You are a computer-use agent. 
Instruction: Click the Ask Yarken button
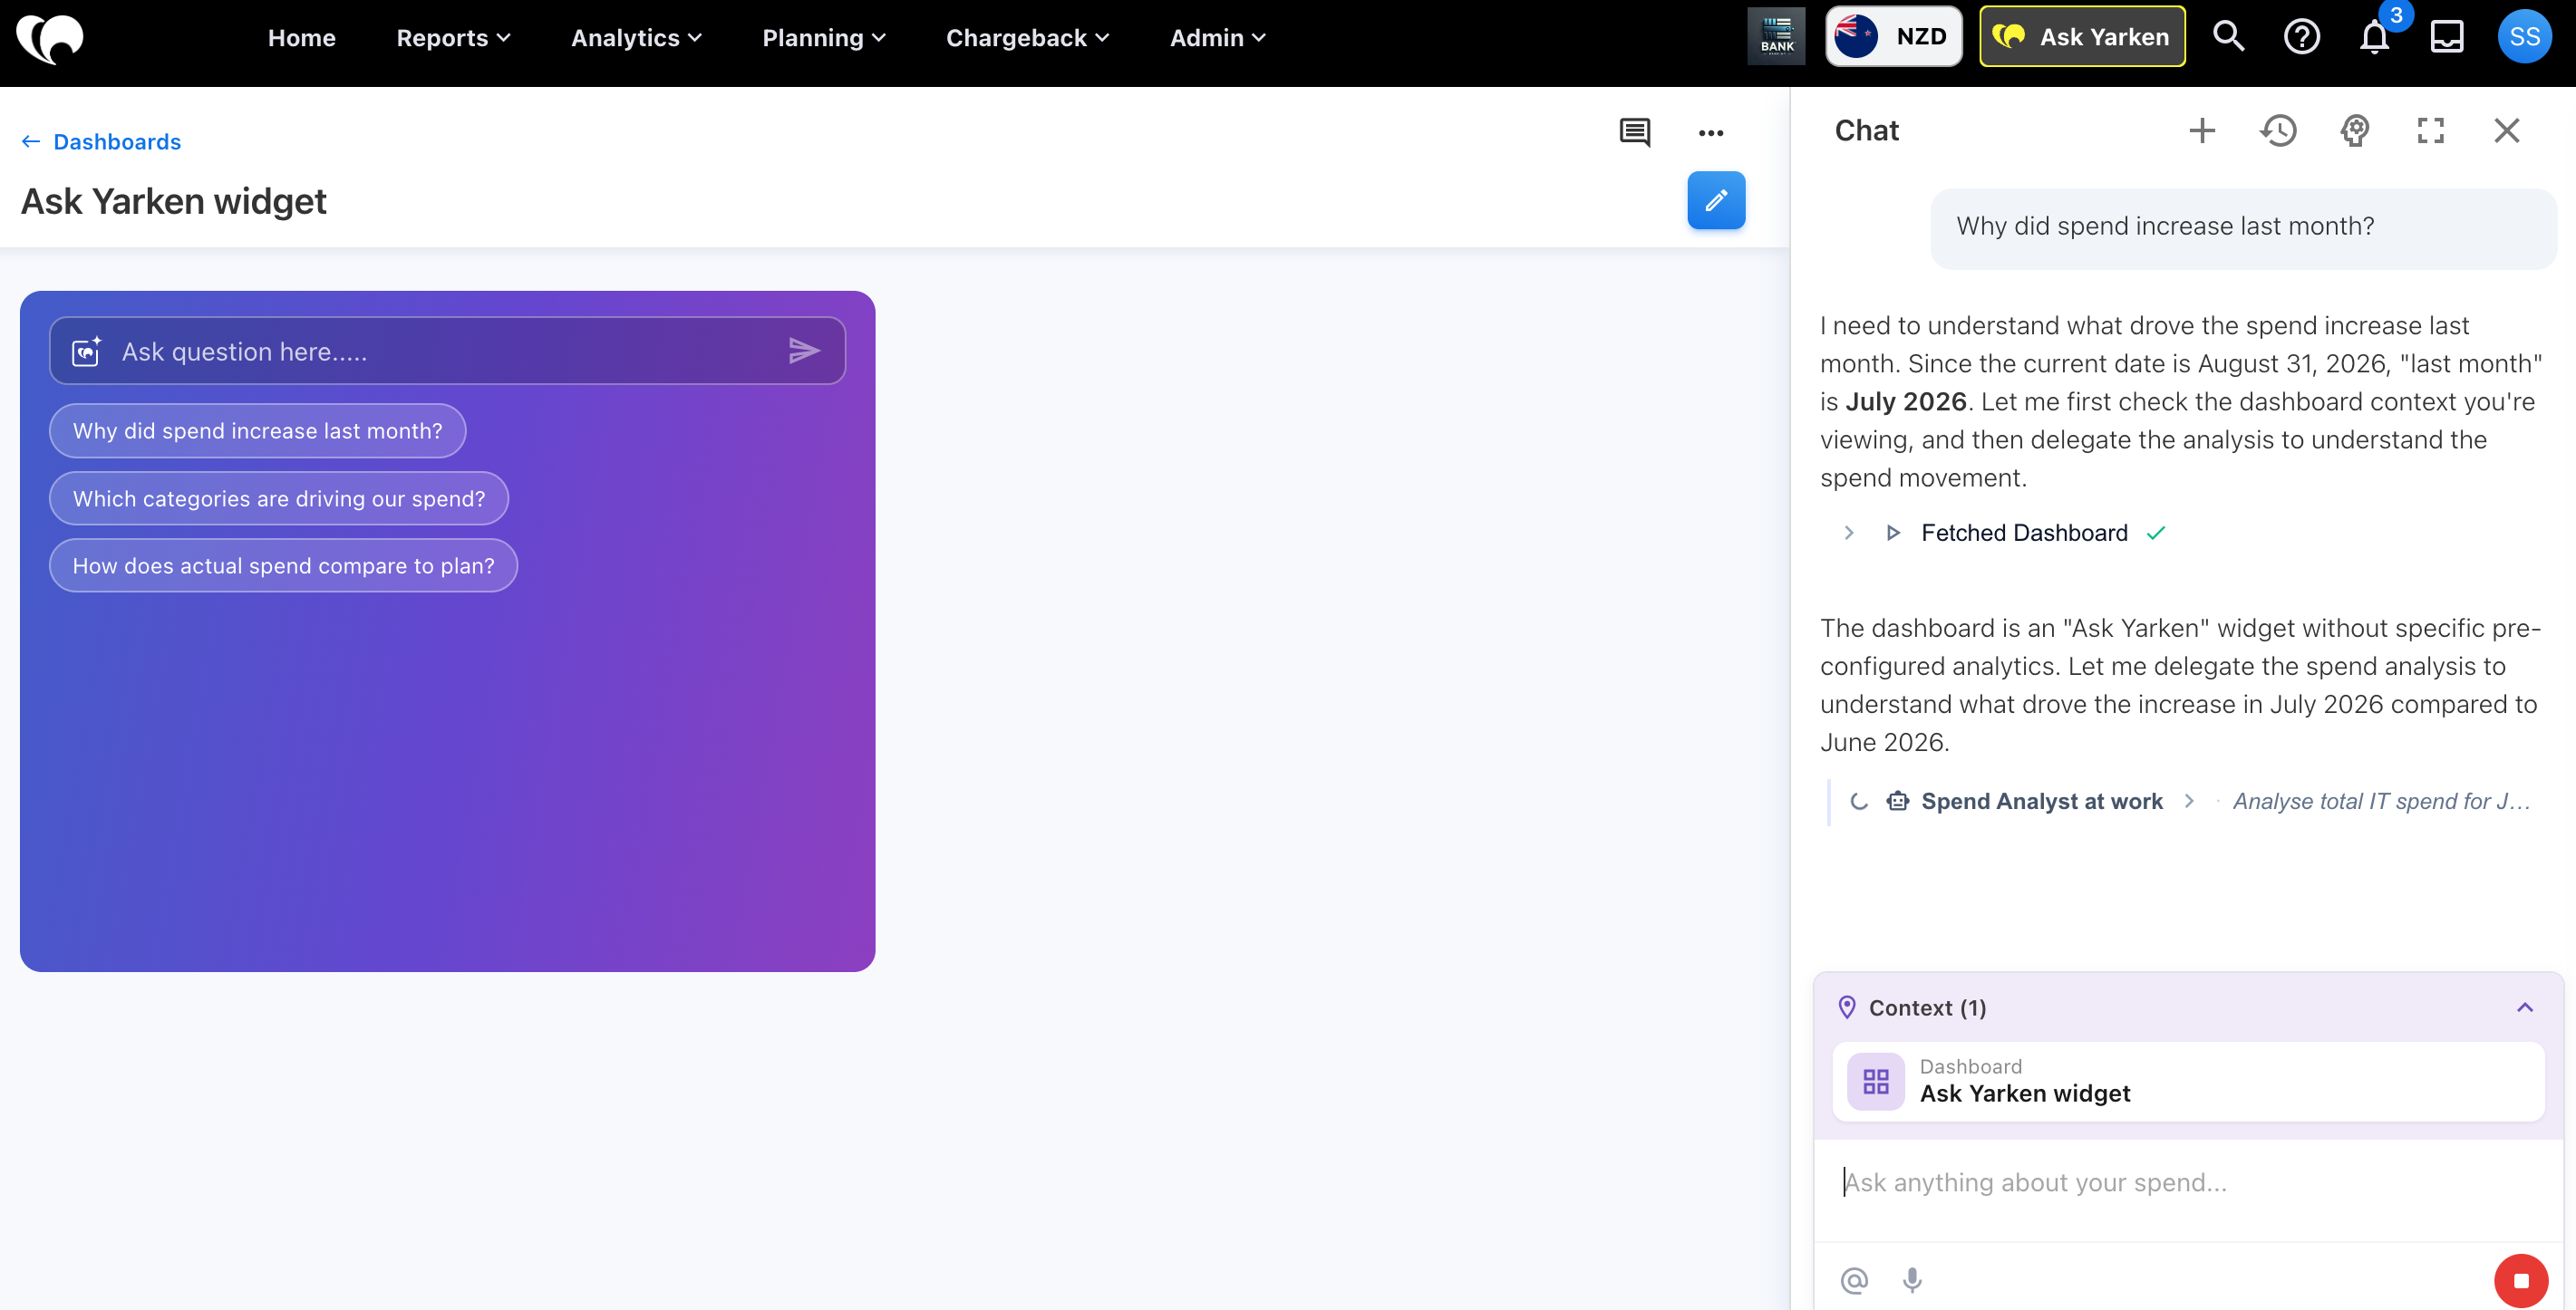pos(2082,37)
